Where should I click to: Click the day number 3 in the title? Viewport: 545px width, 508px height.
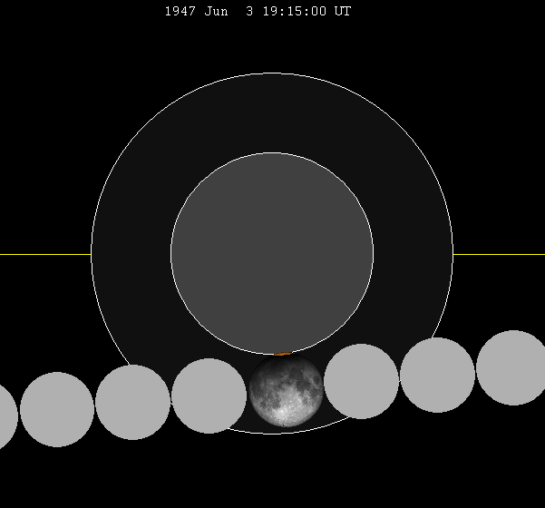click(249, 12)
